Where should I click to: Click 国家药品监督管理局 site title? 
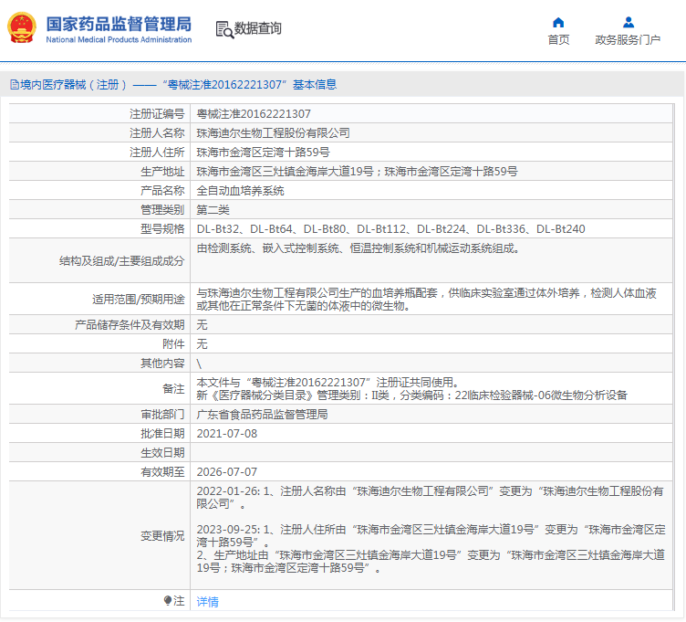119,24
